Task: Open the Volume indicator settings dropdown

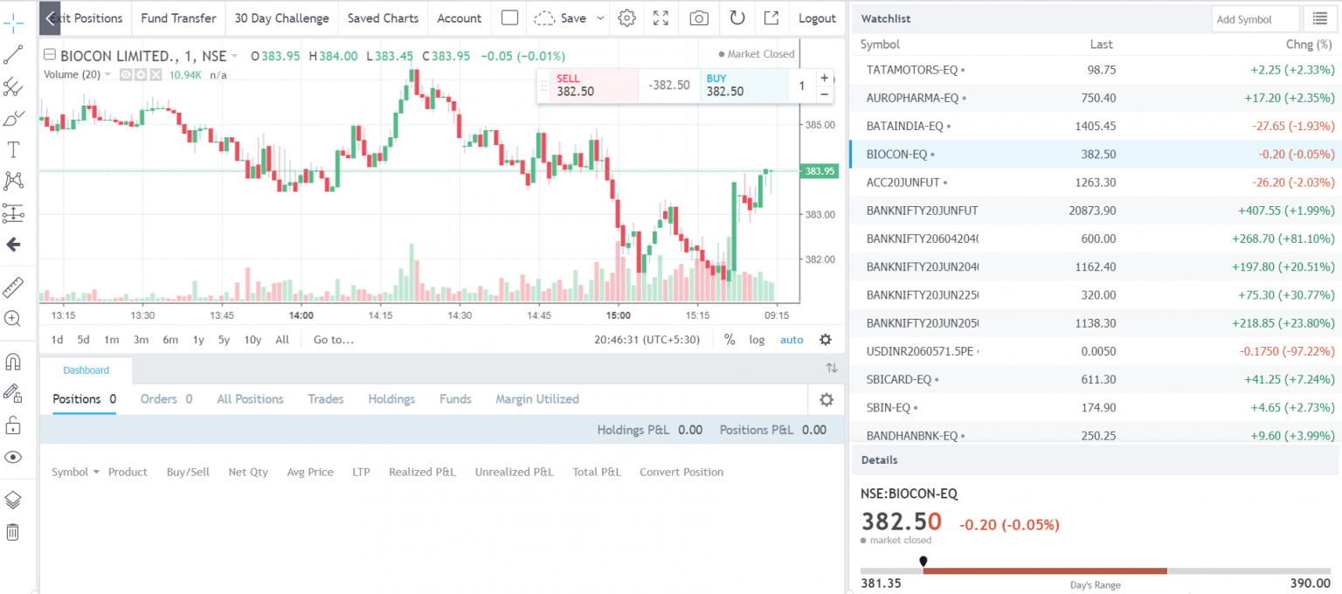Action: 108,74
